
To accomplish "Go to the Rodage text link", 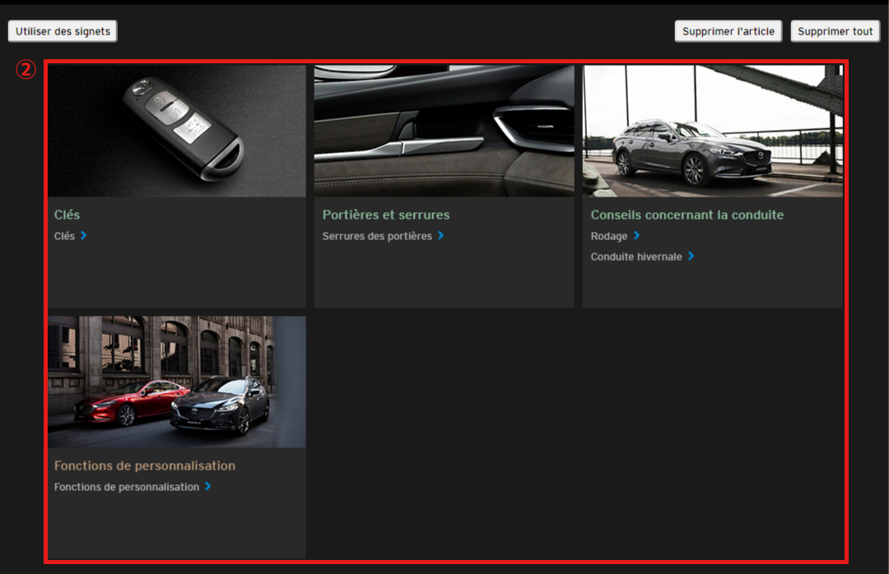I will pos(609,236).
